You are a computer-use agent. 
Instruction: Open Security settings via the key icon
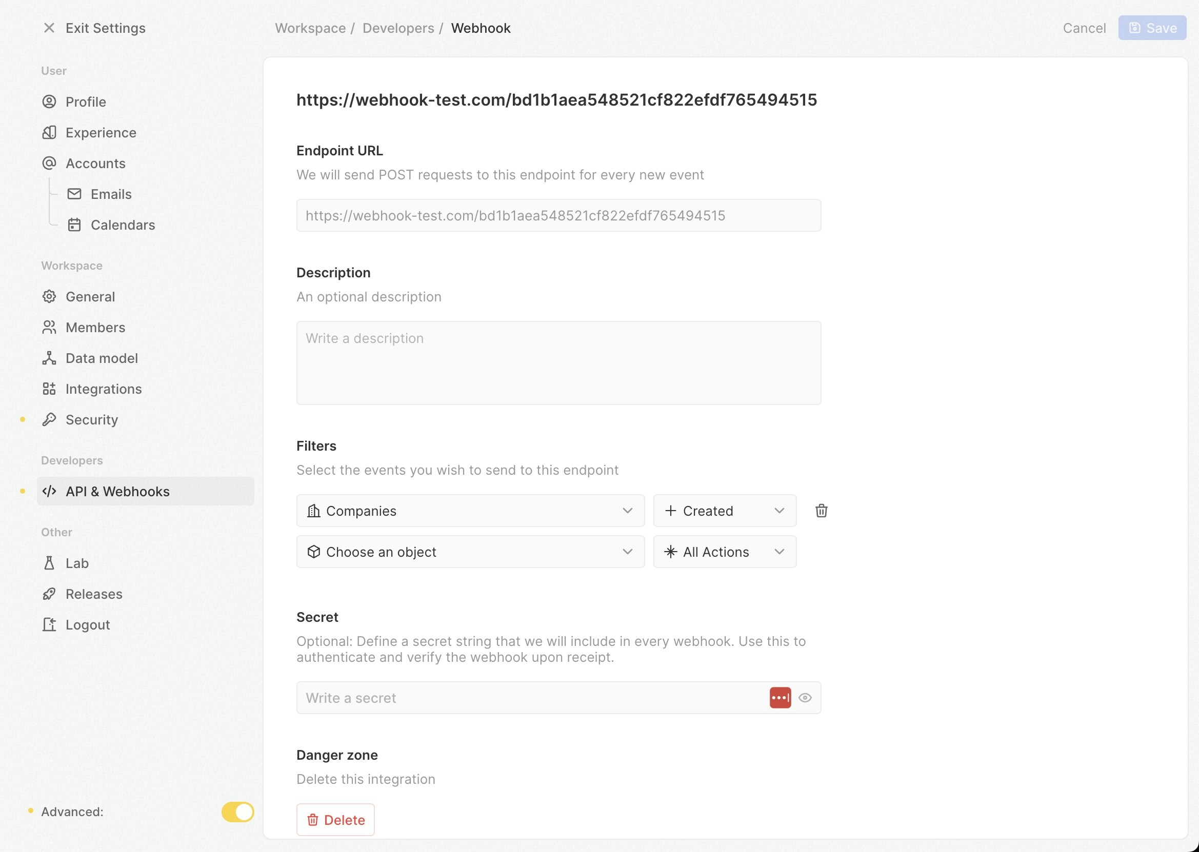(49, 419)
